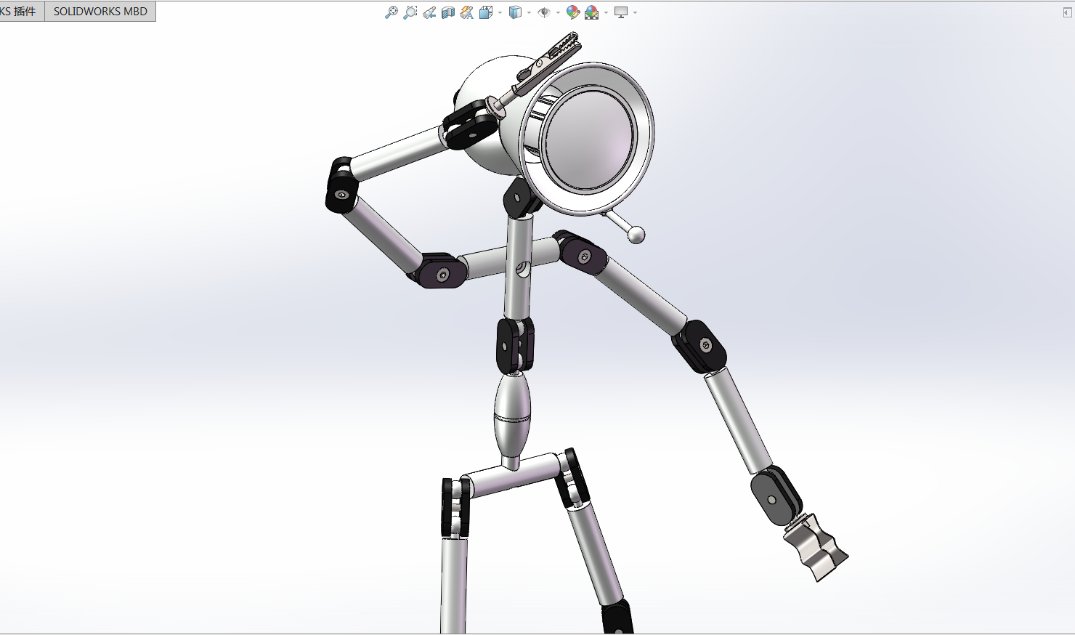Go back to the Previous View
Image resolution: width=1075 pixels, height=635 pixels.
pyautogui.click(x=429, y=12)
